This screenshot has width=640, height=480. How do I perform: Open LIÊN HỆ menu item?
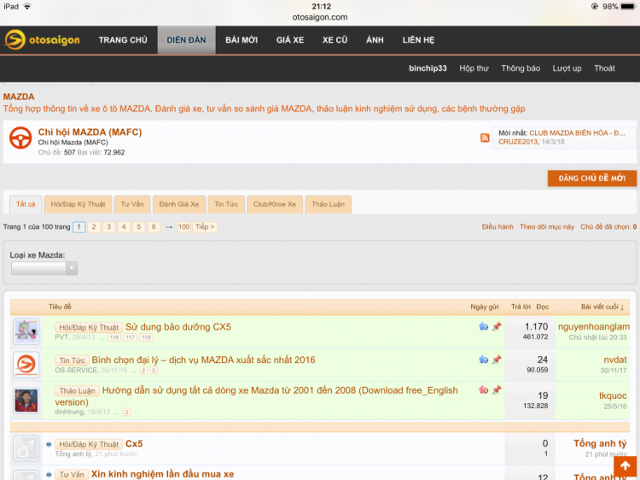418,40
